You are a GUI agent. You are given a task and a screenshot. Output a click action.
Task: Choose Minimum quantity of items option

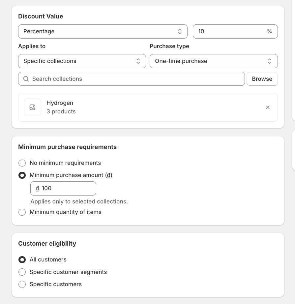22,212
